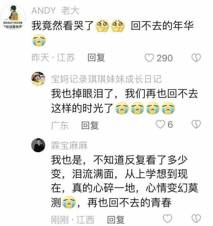Reply to ANDY 老大's comment via 回复
The height and width of the screenshot is (226, 213).
(x=96, y=58)
